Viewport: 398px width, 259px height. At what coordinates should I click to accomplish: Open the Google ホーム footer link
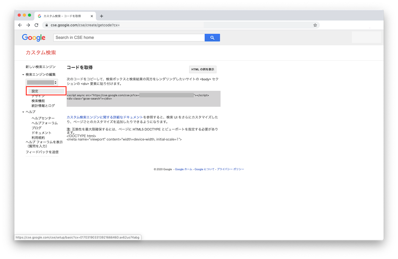(183, 169)
